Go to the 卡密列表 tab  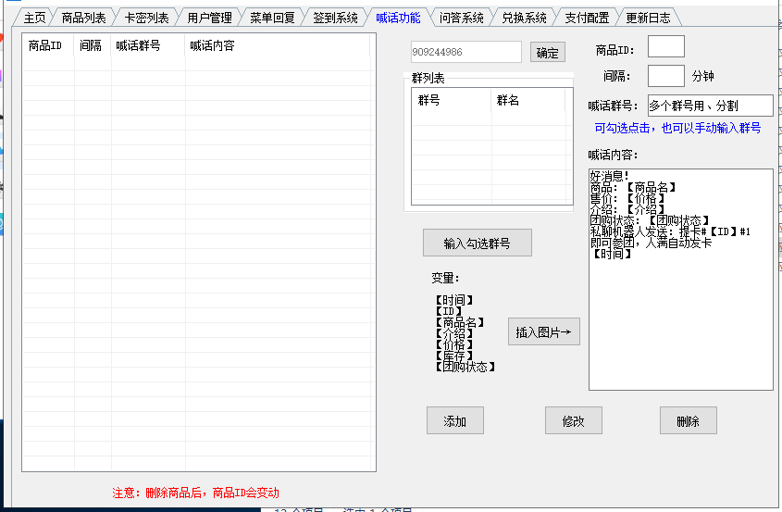pos(146,18)
